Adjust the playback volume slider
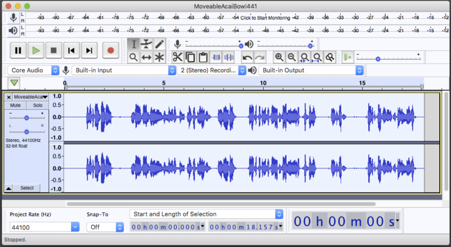451x247 pixels. click(285, 45)
